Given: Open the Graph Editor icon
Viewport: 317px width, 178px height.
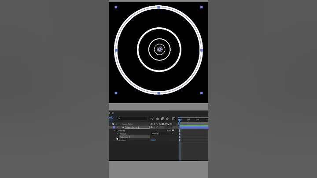Looking at the screenshot, I should [173, 119].
